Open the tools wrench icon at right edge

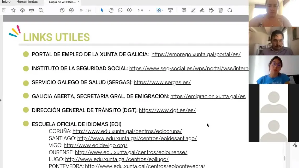[x=295, y=145]
